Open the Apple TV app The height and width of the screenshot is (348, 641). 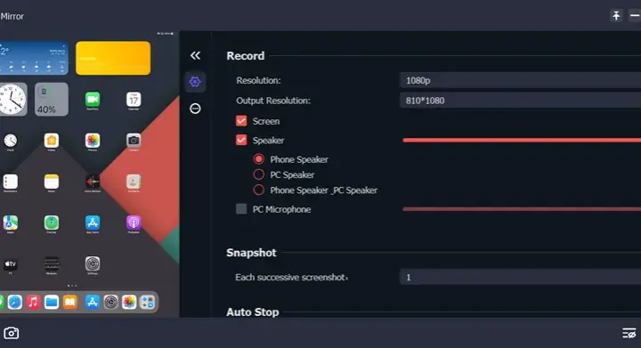tap(10, 263)
